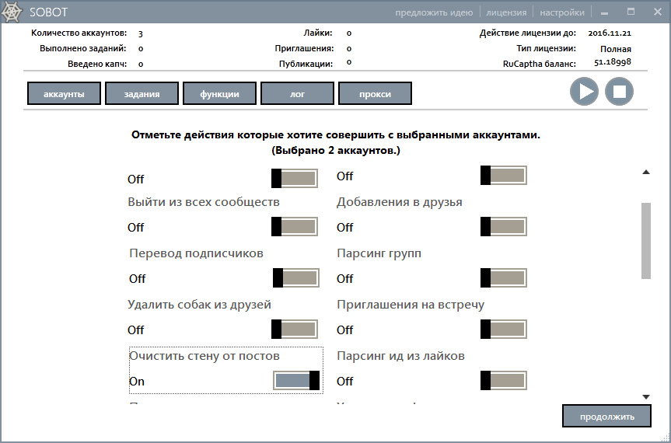Show the лог tab

[297, 94]
